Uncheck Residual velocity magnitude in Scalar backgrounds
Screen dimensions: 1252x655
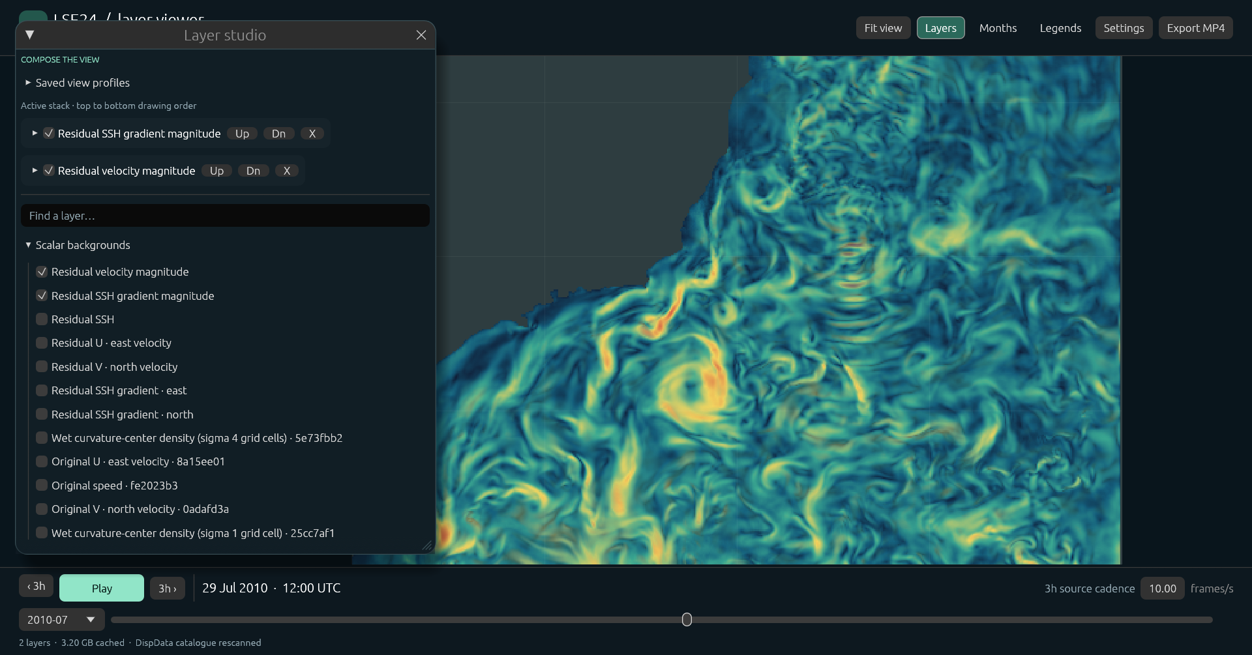42,272
